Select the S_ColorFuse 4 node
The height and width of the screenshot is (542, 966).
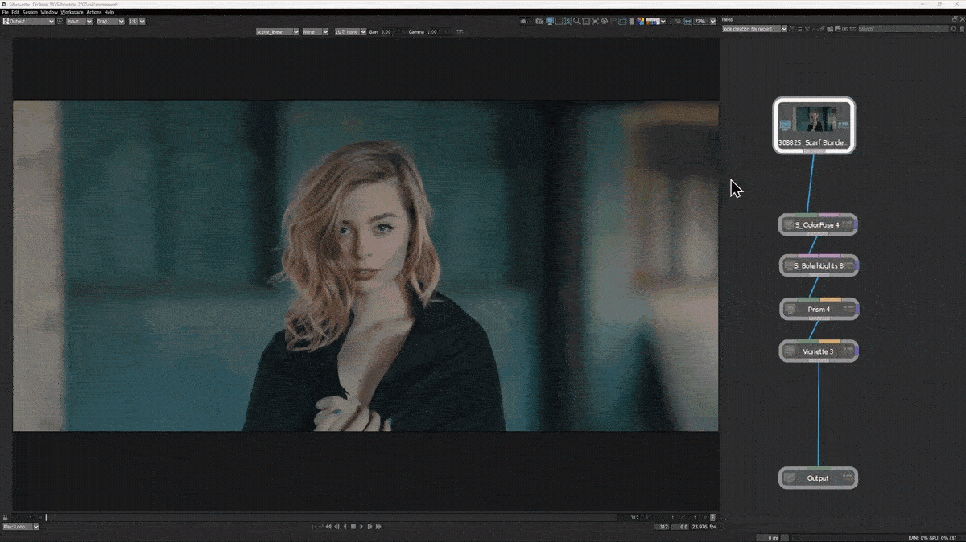click(817, 225)
